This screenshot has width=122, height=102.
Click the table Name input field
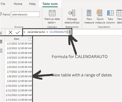(25, 14)
